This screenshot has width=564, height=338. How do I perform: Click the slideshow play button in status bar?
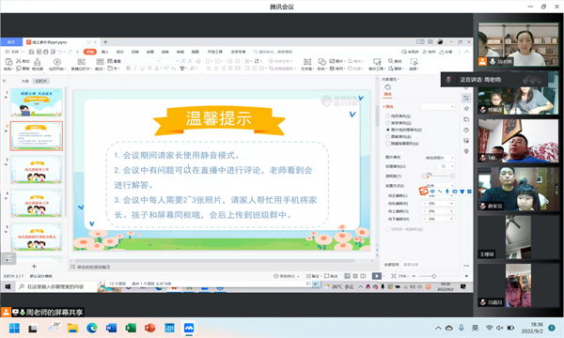(377, 276)
